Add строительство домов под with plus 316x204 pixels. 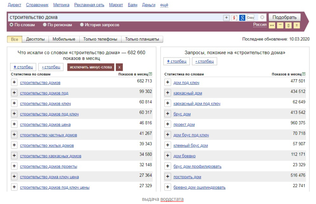(x=14, y=93)
